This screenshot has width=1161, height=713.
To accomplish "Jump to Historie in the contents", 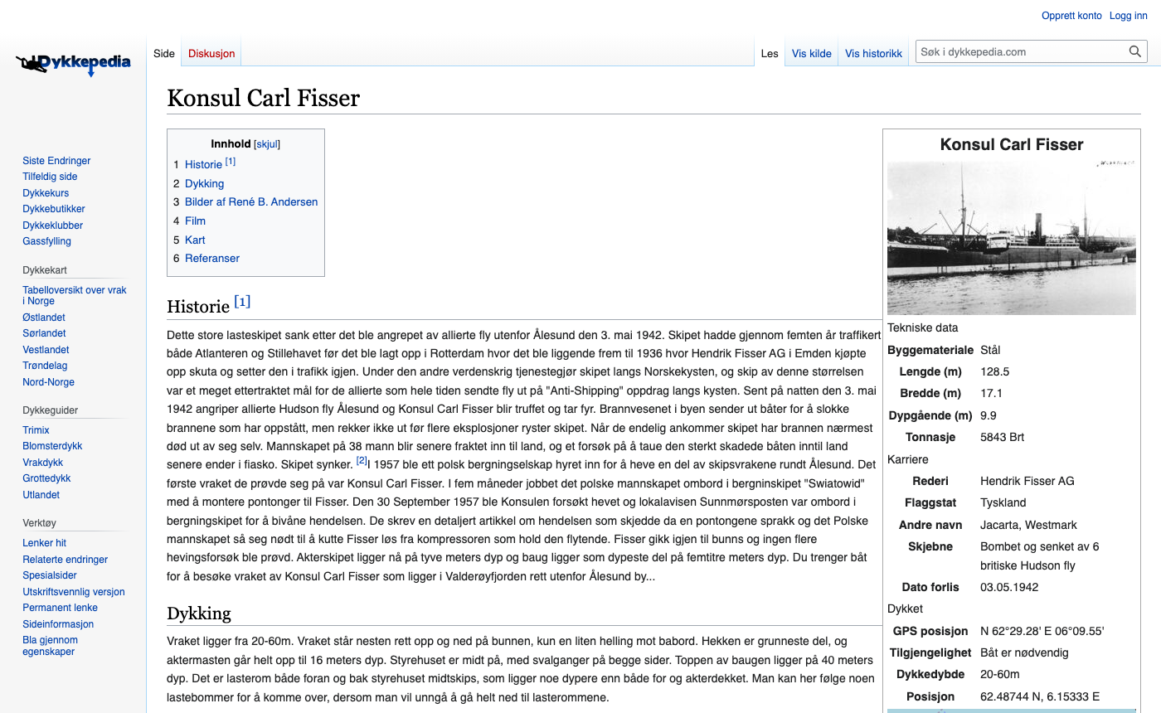I will [203, 164].
